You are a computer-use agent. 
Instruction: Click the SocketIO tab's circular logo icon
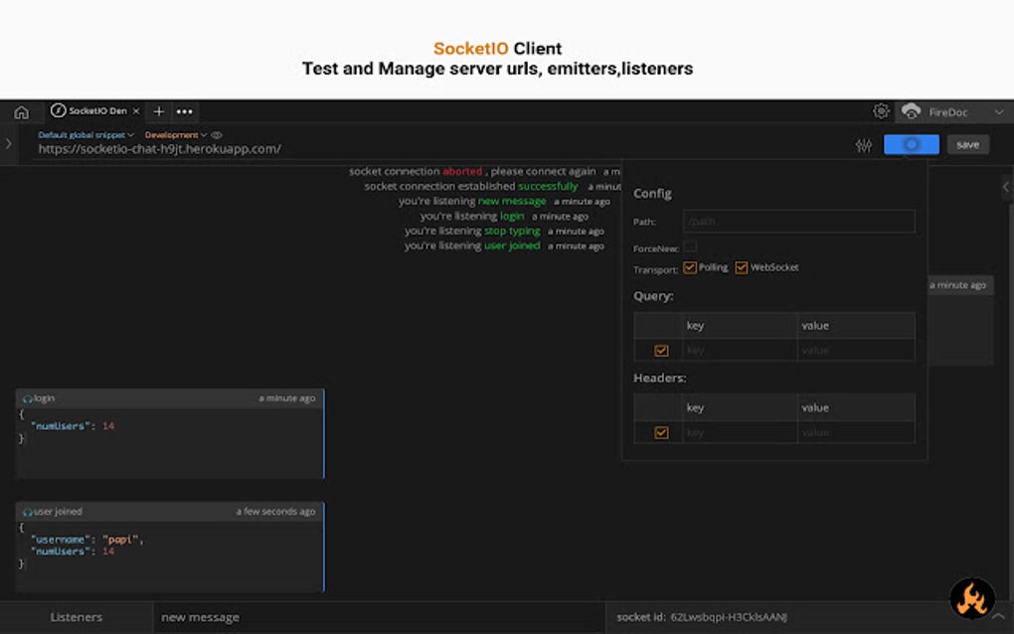coord(60,111)
